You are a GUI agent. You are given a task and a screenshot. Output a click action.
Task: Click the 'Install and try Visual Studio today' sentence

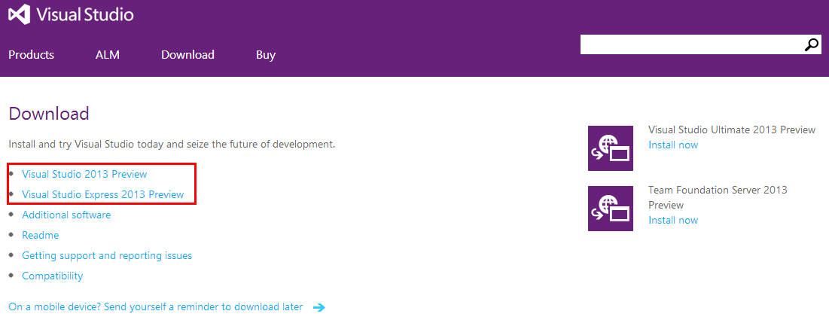(x=172, y=144)
